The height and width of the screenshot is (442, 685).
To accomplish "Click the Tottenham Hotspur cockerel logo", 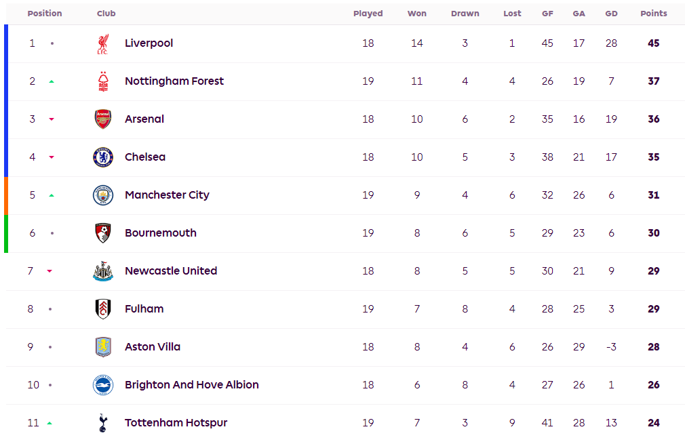I will coord(103,423).
